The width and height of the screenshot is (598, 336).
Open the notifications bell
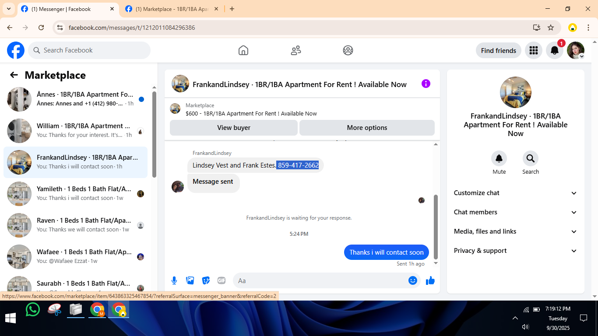pos(555,50)
